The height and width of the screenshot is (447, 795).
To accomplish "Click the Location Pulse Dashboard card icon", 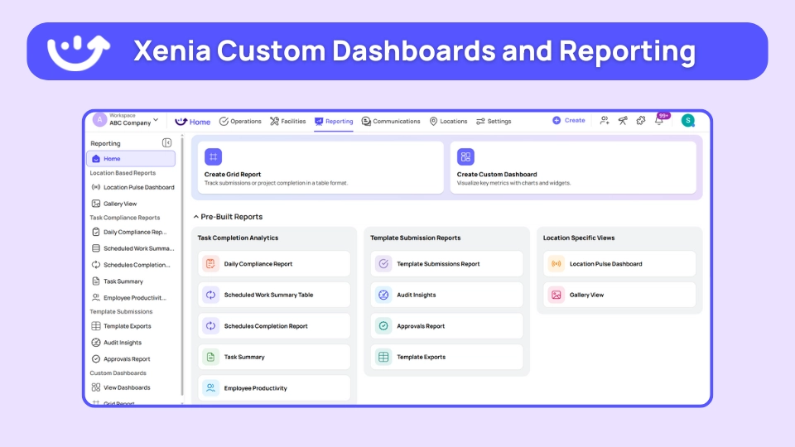I will (x=556, y=263).
